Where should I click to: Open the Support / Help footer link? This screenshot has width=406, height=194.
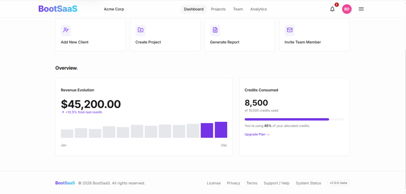tap(277, 183)
